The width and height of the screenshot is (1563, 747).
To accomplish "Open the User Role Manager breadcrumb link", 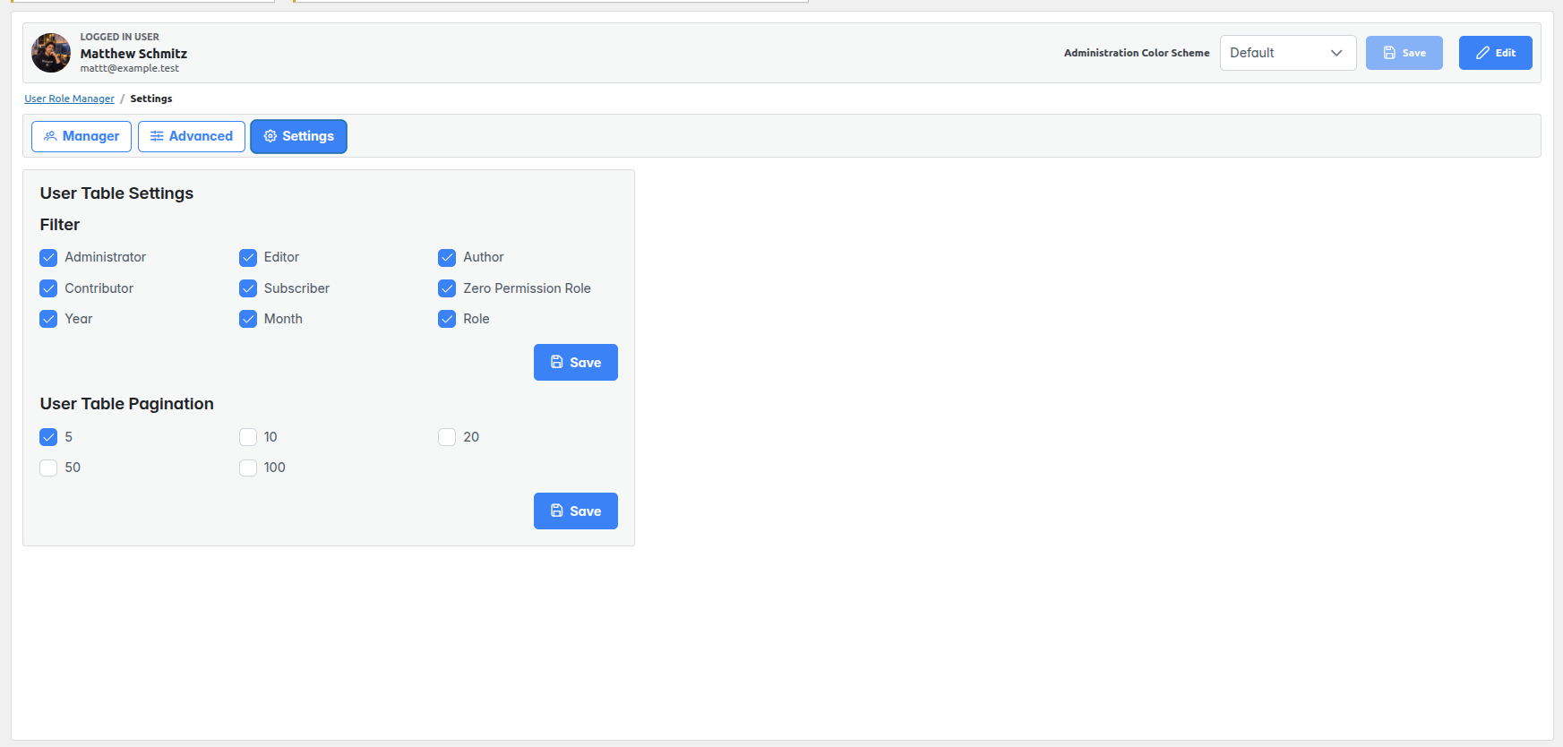I will (69, 99).
